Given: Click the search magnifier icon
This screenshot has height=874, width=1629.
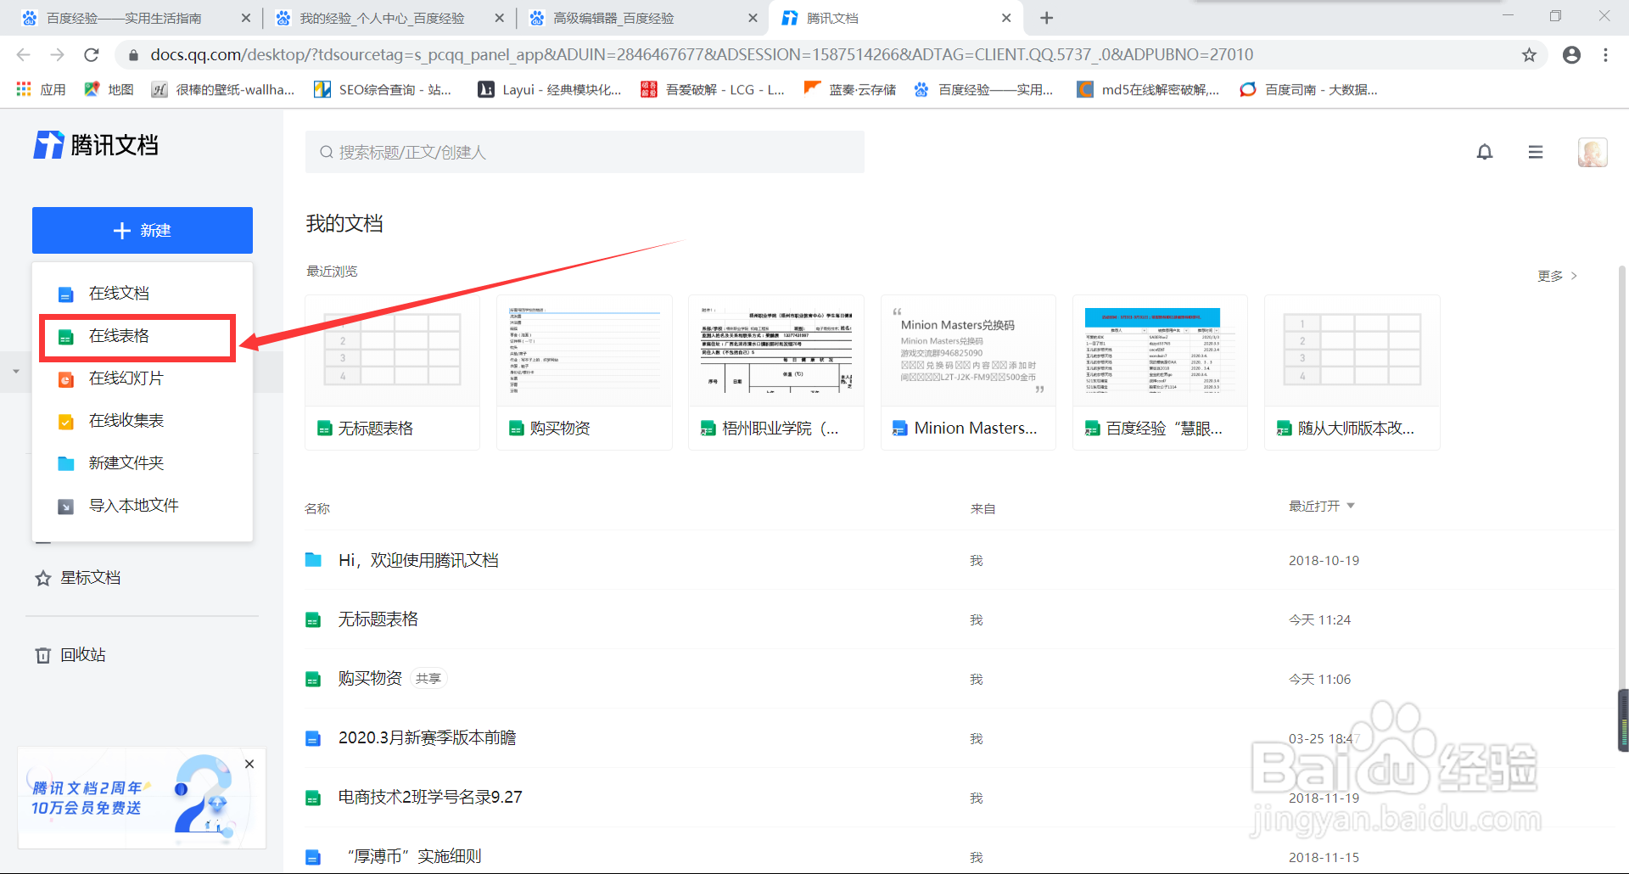Looking at the screenshot, I should (x=326, y=152).
